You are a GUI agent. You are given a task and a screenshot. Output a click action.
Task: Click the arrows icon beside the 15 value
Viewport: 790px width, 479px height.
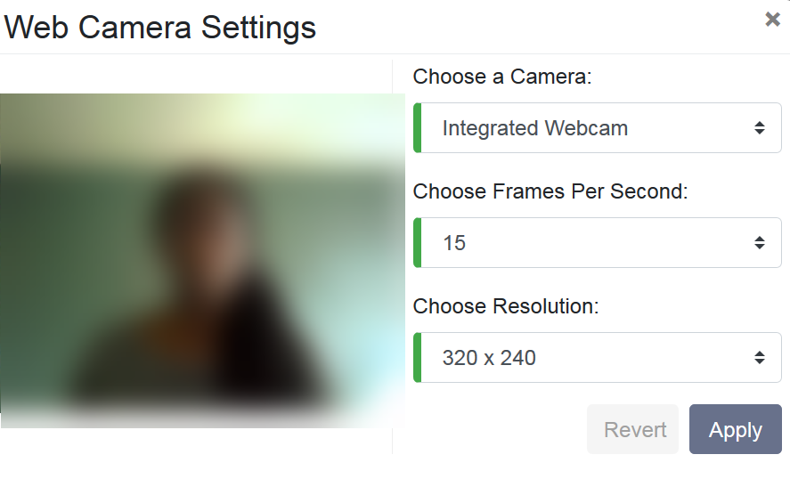[759, 242]
